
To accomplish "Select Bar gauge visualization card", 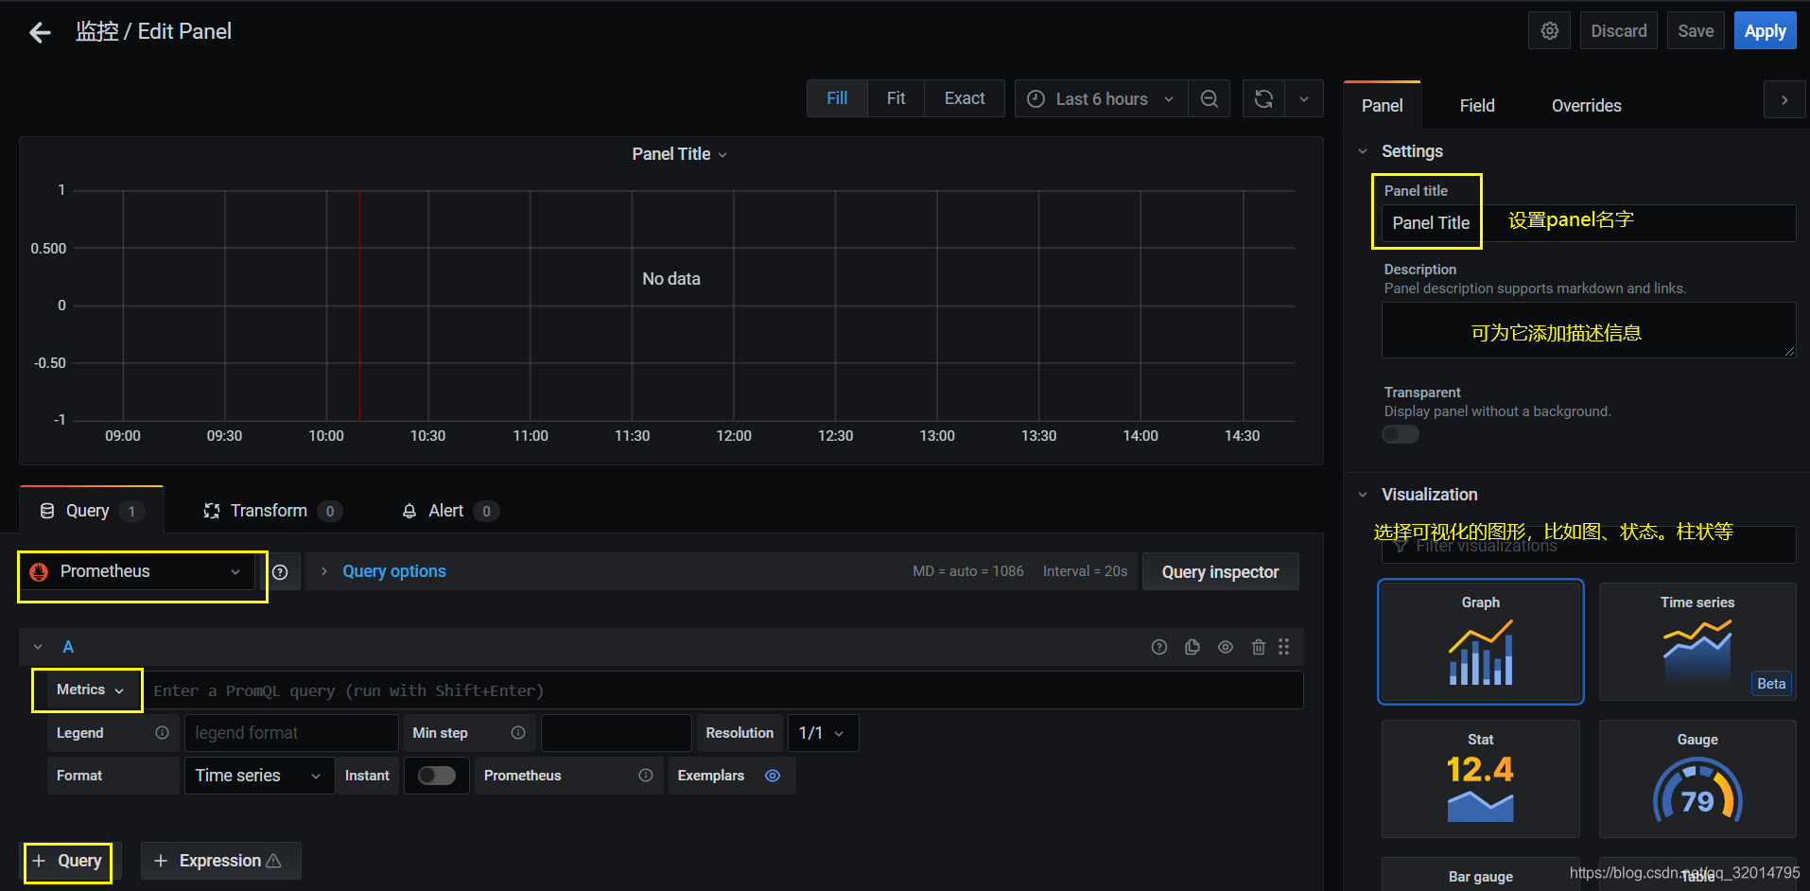I will tap(1481, 875).
